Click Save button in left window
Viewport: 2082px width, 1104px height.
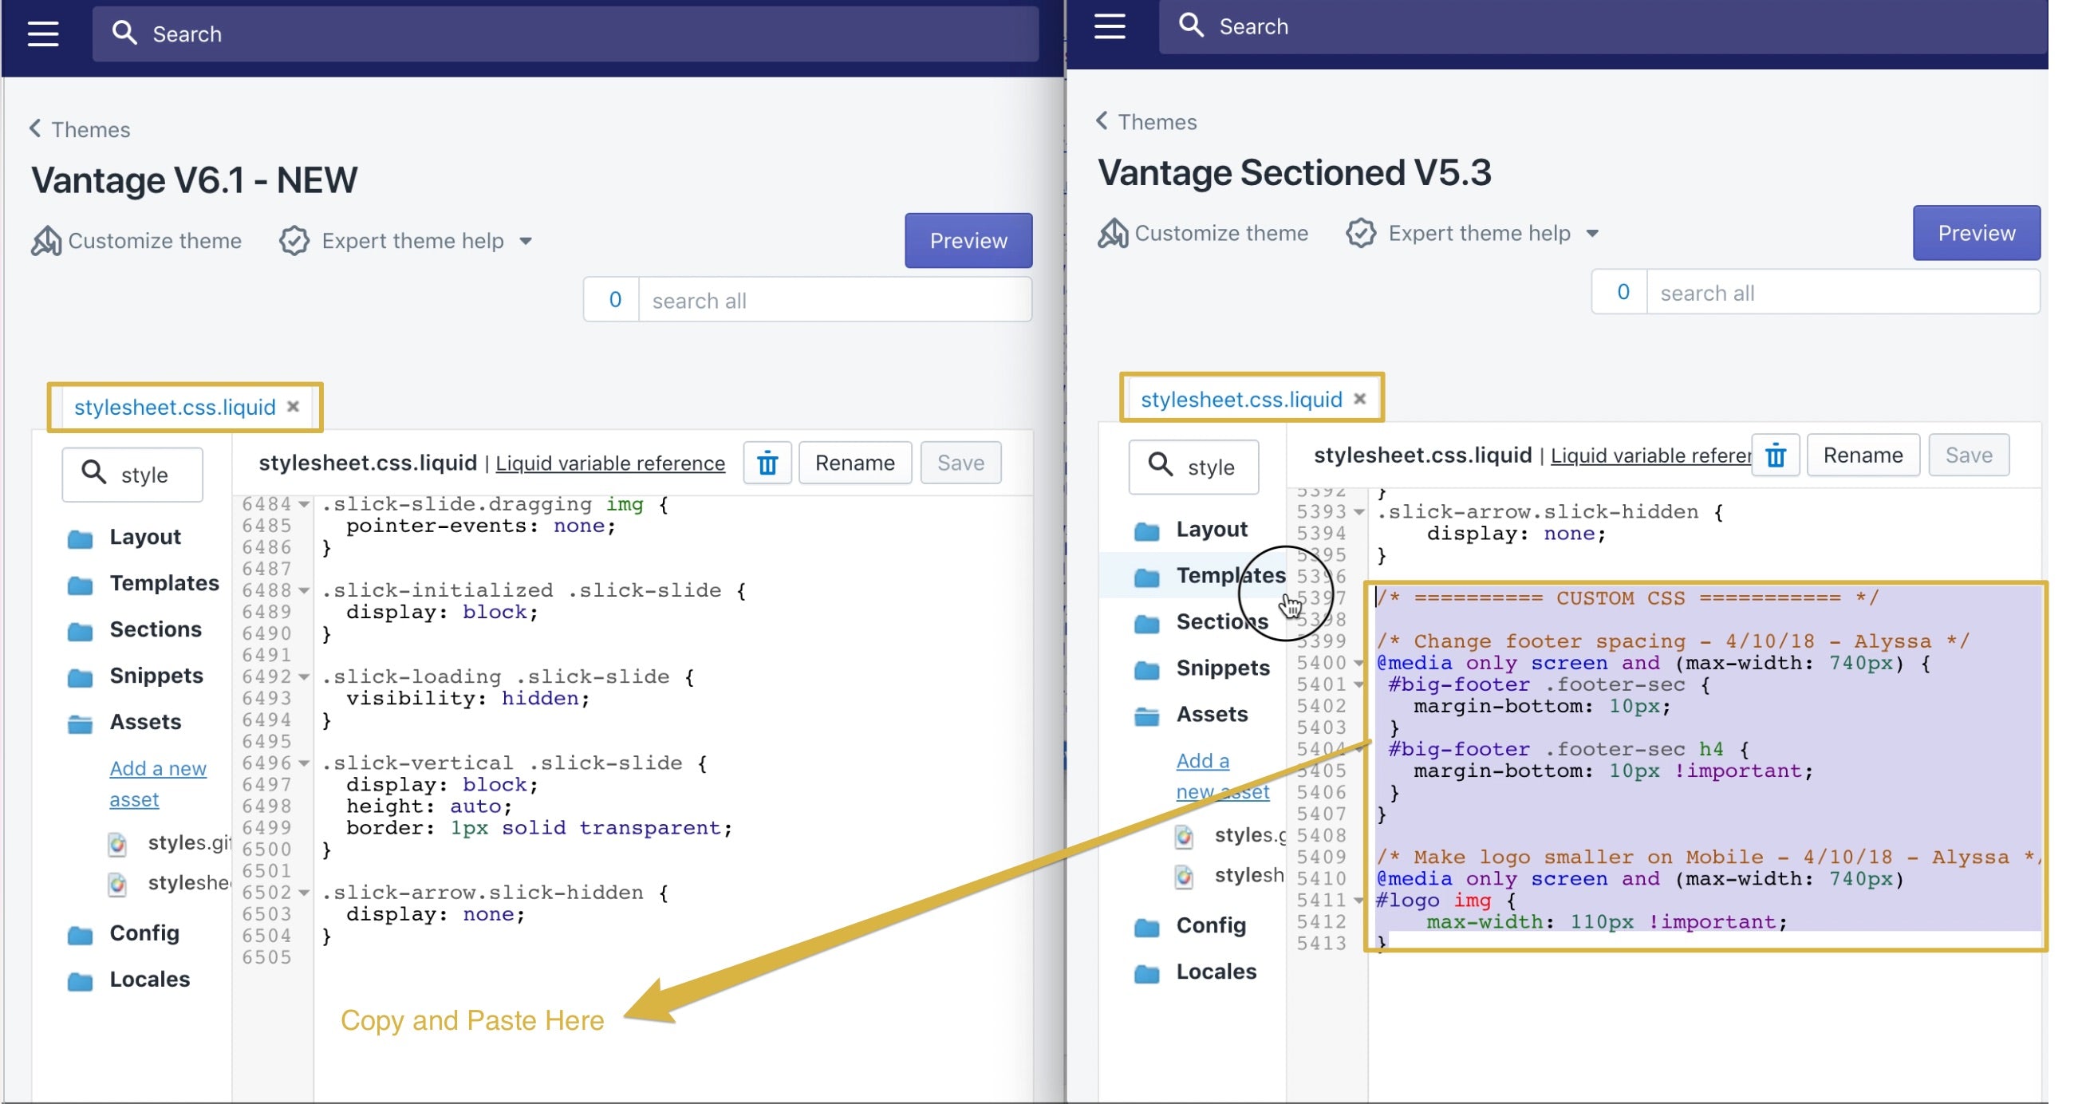point(960,463)
